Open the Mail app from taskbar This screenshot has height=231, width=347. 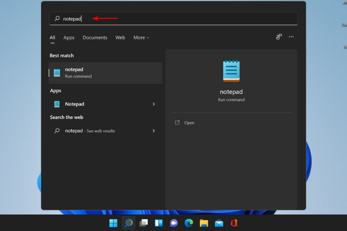(219, 223)
